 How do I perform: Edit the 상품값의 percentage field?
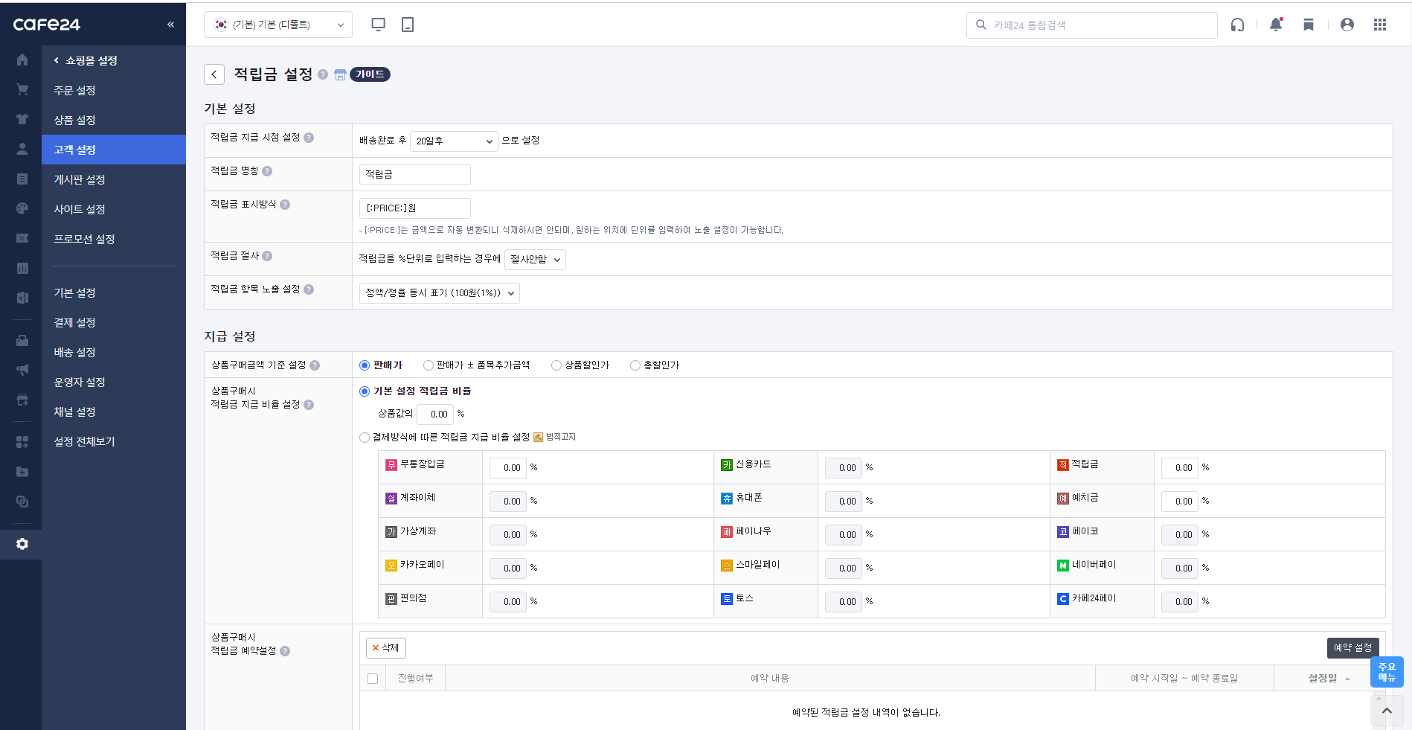point(435,414)
